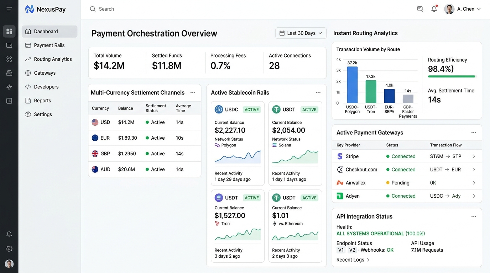
Task: Open the Active Payment Gateways options menu
Action: tap(474, 133)
